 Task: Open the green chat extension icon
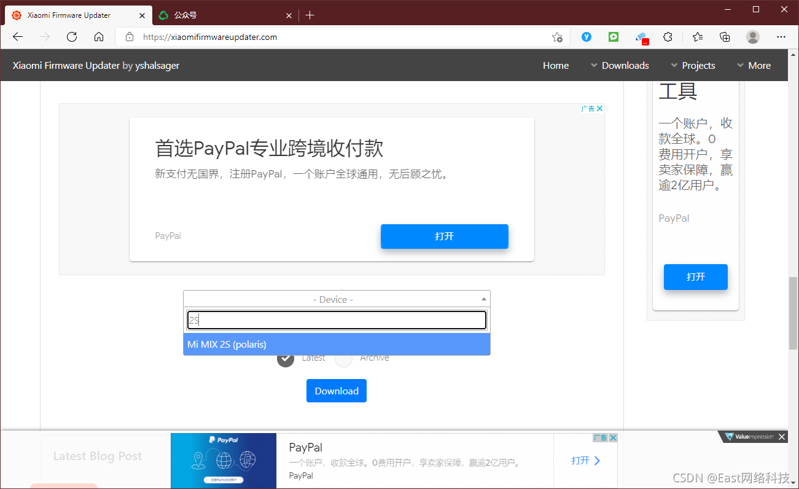pyautogui.click(x=614, y=37)
